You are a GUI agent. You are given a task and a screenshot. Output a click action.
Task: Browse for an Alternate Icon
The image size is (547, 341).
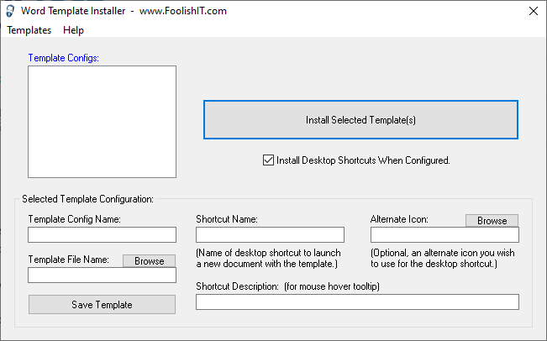(492, 220)
